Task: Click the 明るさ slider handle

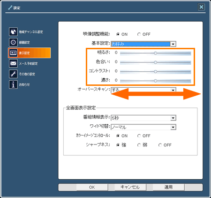Action: (155, 53)
